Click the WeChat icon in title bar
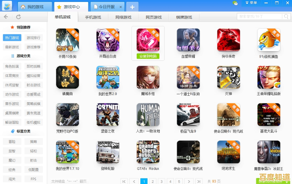 pyautogui.click(x=235, y=3)
